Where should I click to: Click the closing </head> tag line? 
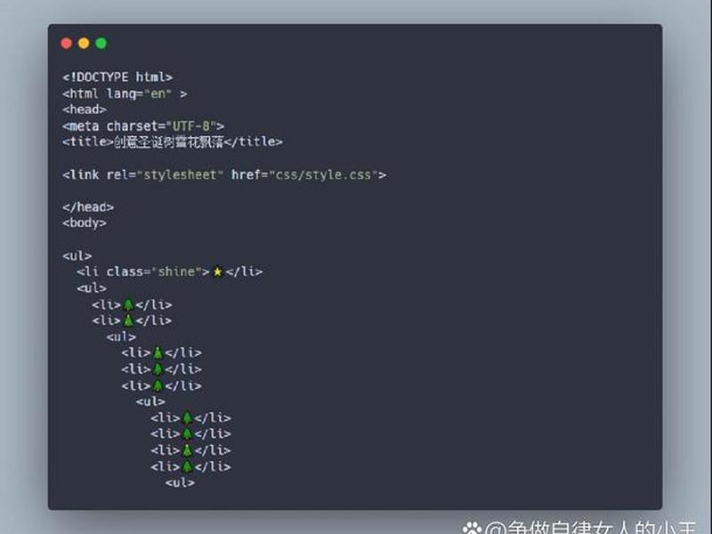pos(88,207)
